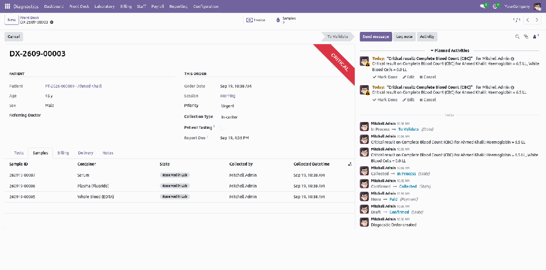Open the apps grid menu icon
This screenshot has height=270, width=546.
click(8, 6)
